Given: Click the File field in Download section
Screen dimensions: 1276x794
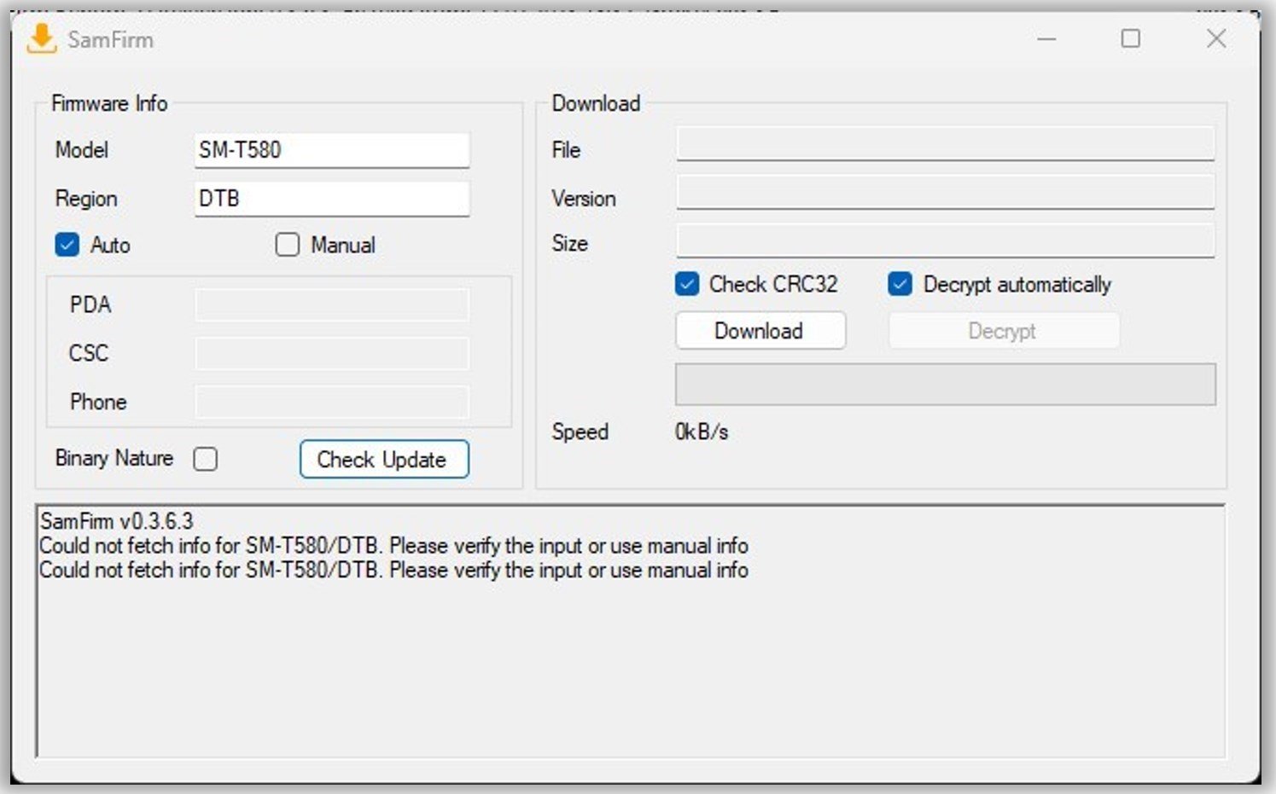Looking at the screenshot, I should tap(945, 144).
